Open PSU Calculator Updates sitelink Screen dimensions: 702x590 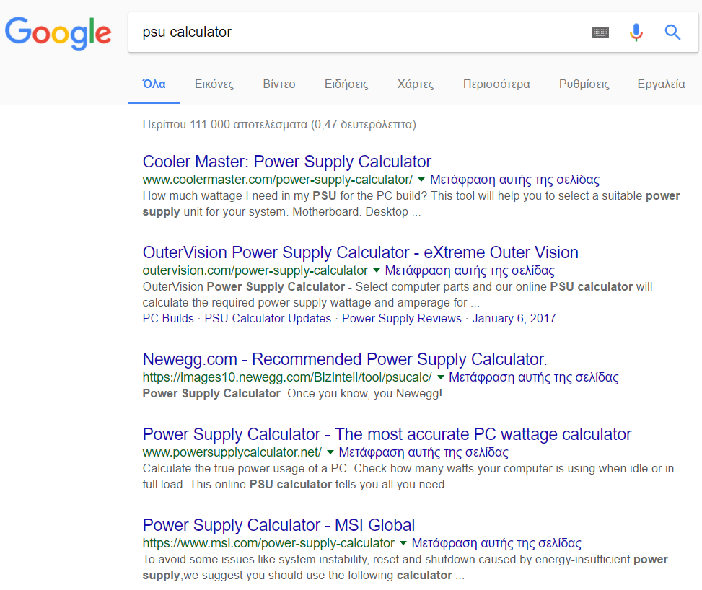click(268, 318)
